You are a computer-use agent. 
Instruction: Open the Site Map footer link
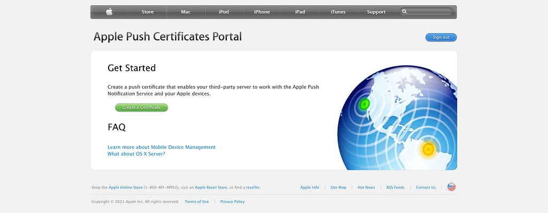click(338, 187)
